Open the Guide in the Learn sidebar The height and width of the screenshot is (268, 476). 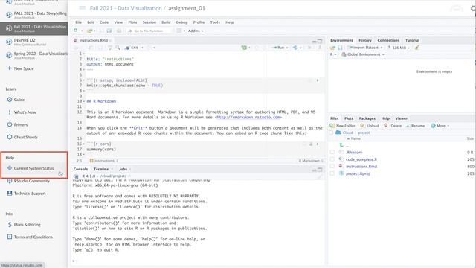(19, 100)
